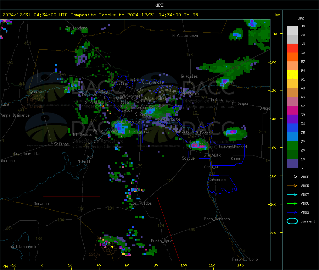Click the -80 km y-axis tick
319x270 pixels.
(274, 34)
